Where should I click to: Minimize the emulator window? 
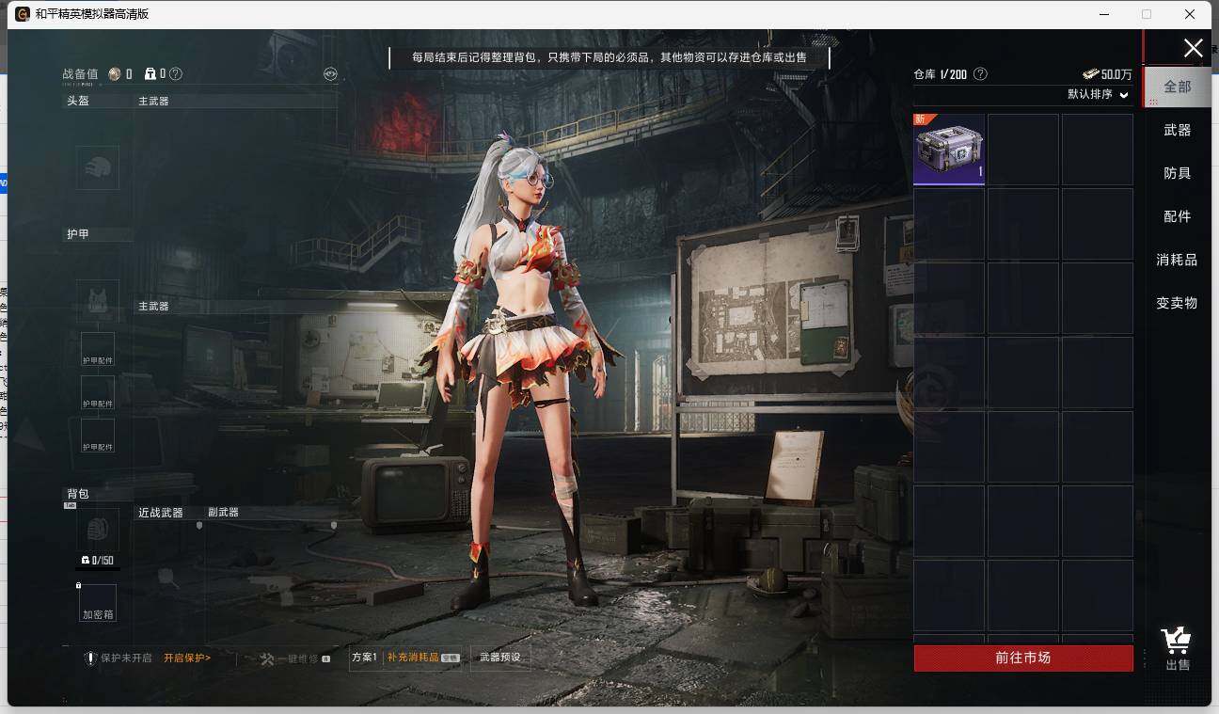click(x=1103, y=14)
